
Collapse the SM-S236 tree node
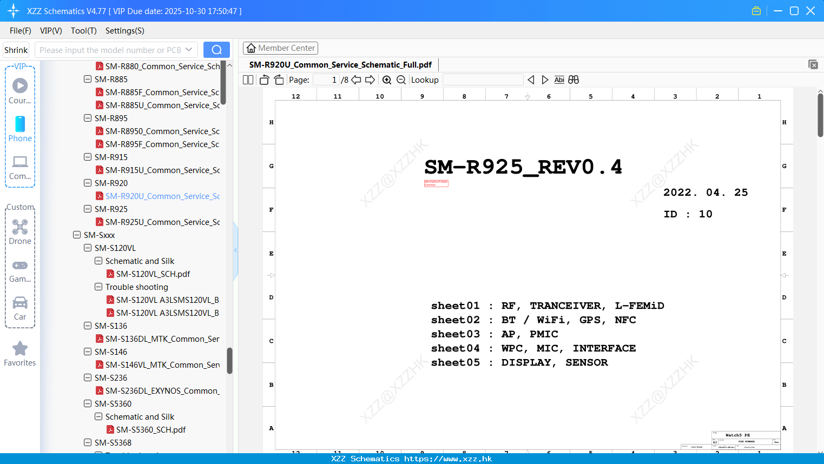(x=88, y=378)
